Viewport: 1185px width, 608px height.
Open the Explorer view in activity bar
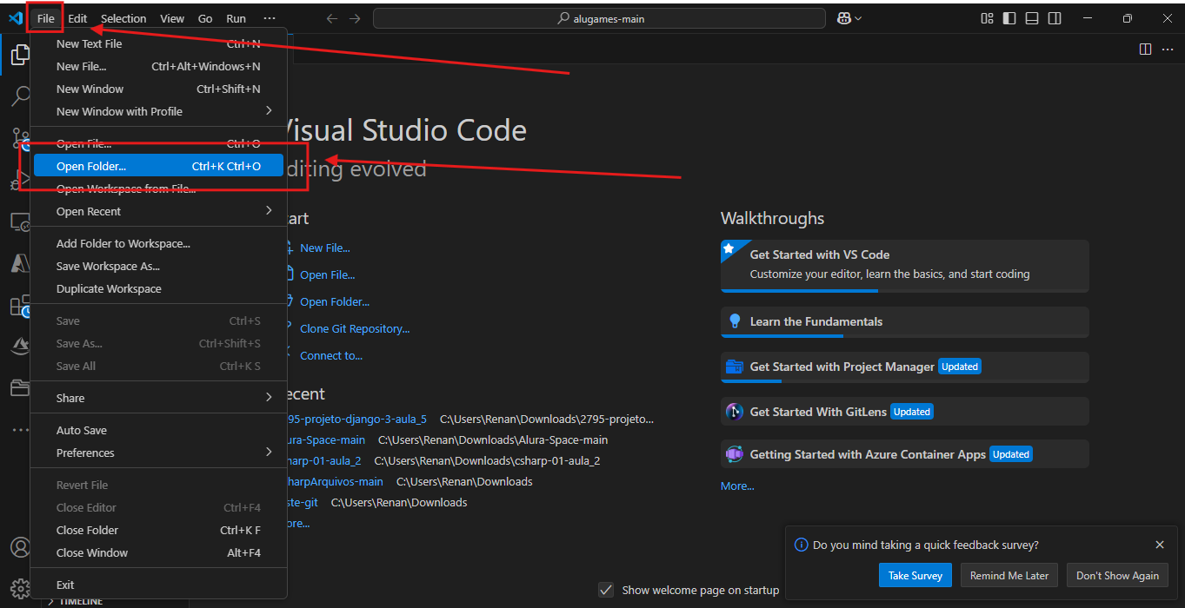19,56
